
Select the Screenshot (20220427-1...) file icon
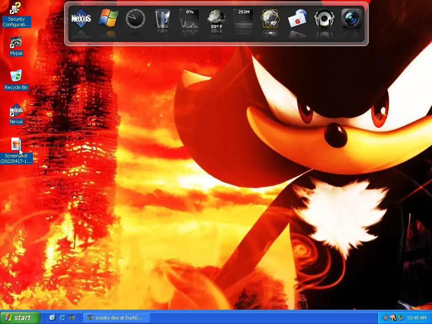click(16, 151)
